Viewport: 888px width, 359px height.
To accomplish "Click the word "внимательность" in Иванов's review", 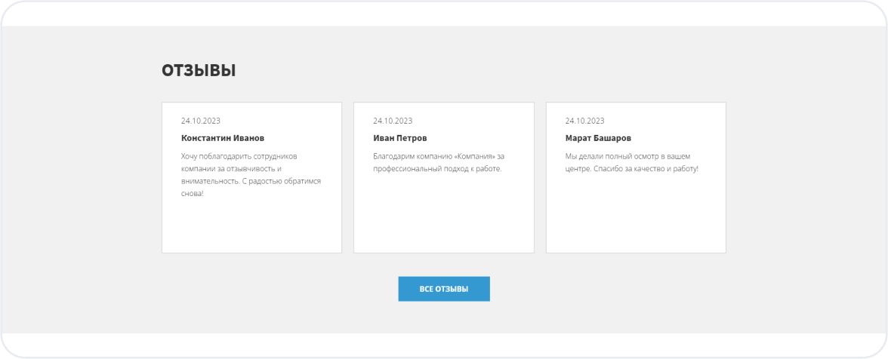I will [x=208, y=181].
